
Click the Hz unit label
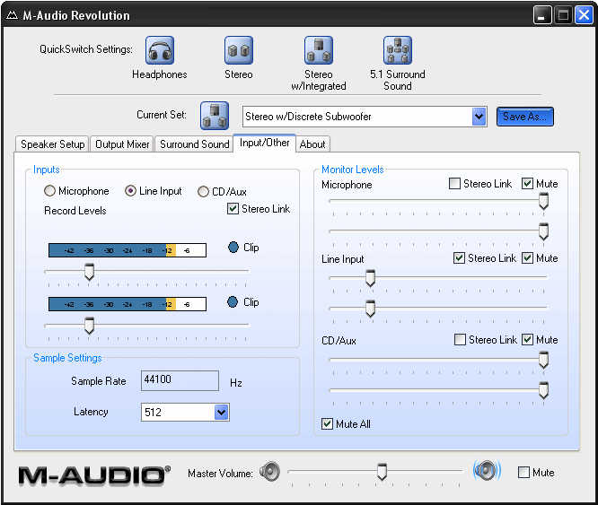click(235, 382)
